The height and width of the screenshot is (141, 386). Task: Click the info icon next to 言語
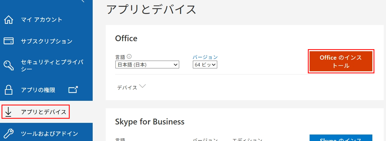pyautogui.click(x=129, y=56)
